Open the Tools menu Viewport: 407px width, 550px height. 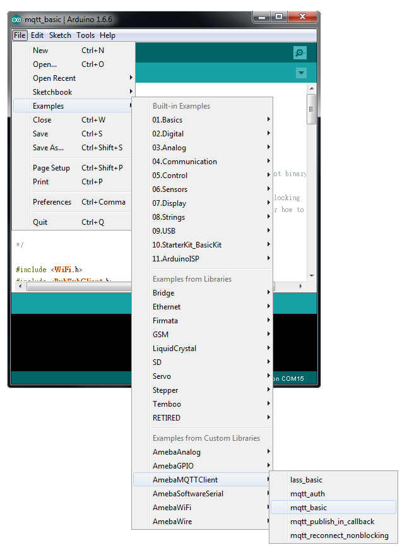click(x=86, y=35)
